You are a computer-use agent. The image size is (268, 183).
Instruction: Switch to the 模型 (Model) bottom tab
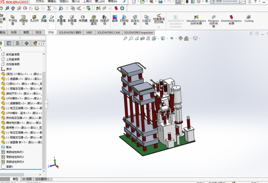click(16, 179)
